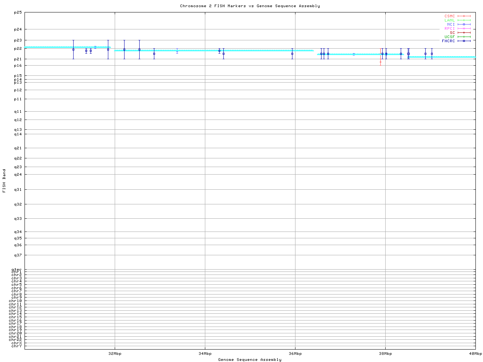Click the 40Mbp x-axis tick label
The image size is (483, 362).
point(475,354)
